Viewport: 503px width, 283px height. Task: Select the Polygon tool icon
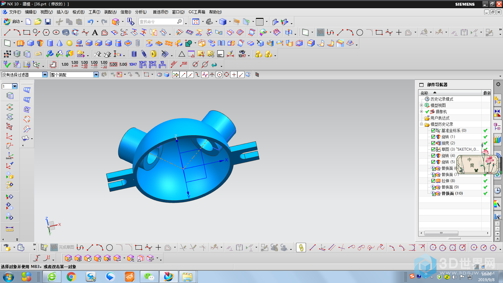(x=46, y=32)
